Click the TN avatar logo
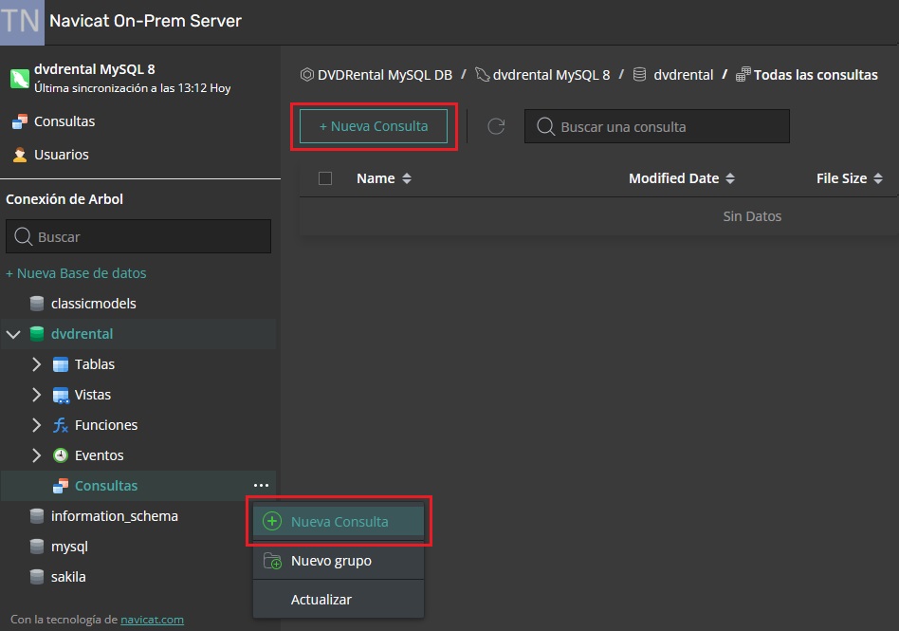899x631 pixels. (22, 23)
